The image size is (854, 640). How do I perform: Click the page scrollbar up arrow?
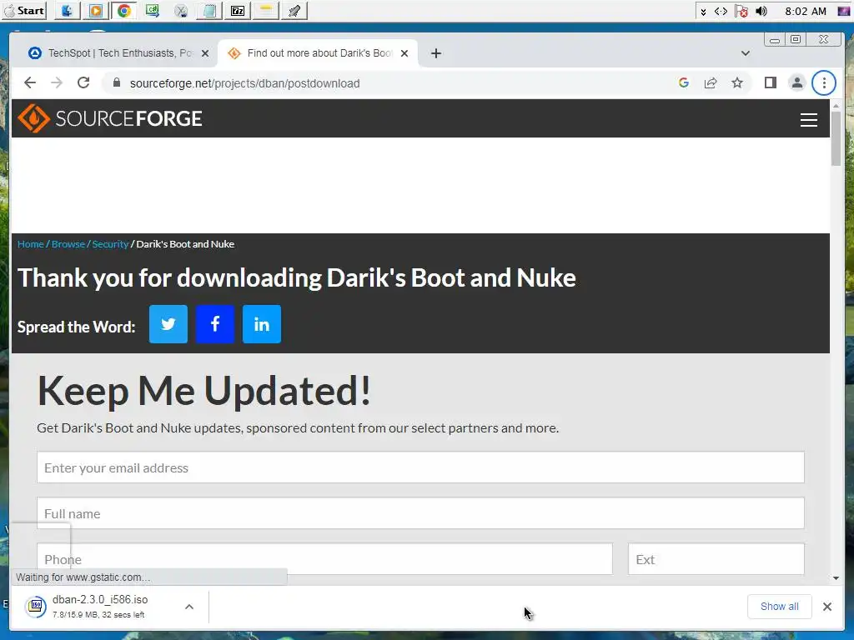[836, 105]
